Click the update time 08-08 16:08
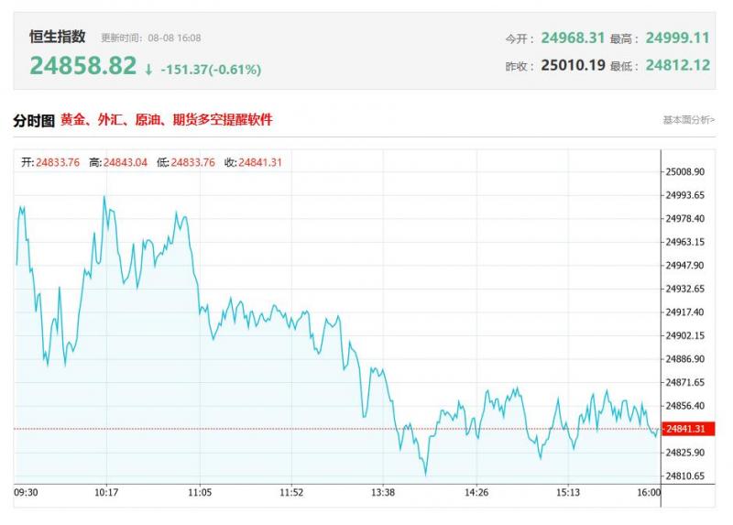This screenshot has height=525, width=733. (x=174, y=38)
